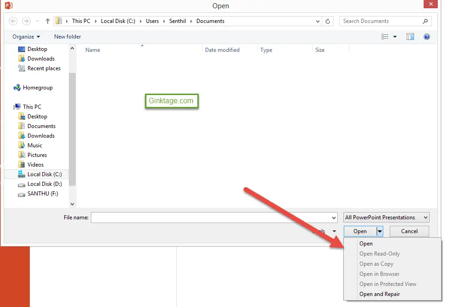
Task: Show the preview pane
Action: click(410, 37)
